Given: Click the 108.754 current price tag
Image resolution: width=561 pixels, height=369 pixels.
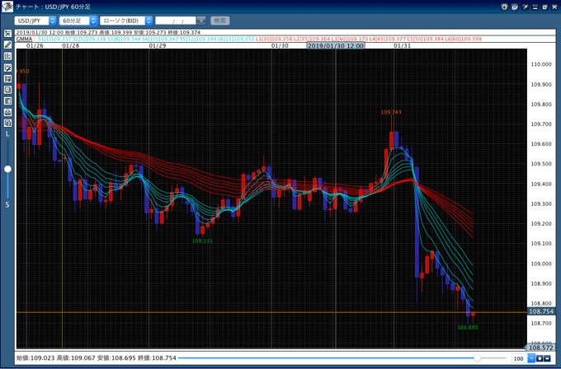Looking at the screenshot, I should point(542,313).
